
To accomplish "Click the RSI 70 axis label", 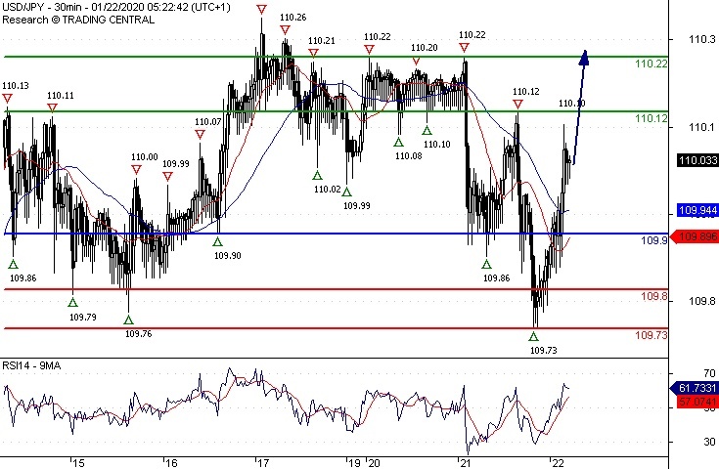I will point(709,373).
